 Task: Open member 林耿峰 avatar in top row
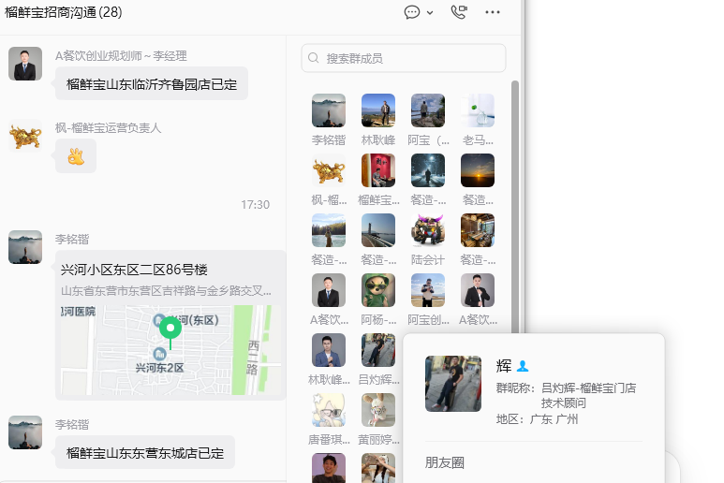click(378, 110)
